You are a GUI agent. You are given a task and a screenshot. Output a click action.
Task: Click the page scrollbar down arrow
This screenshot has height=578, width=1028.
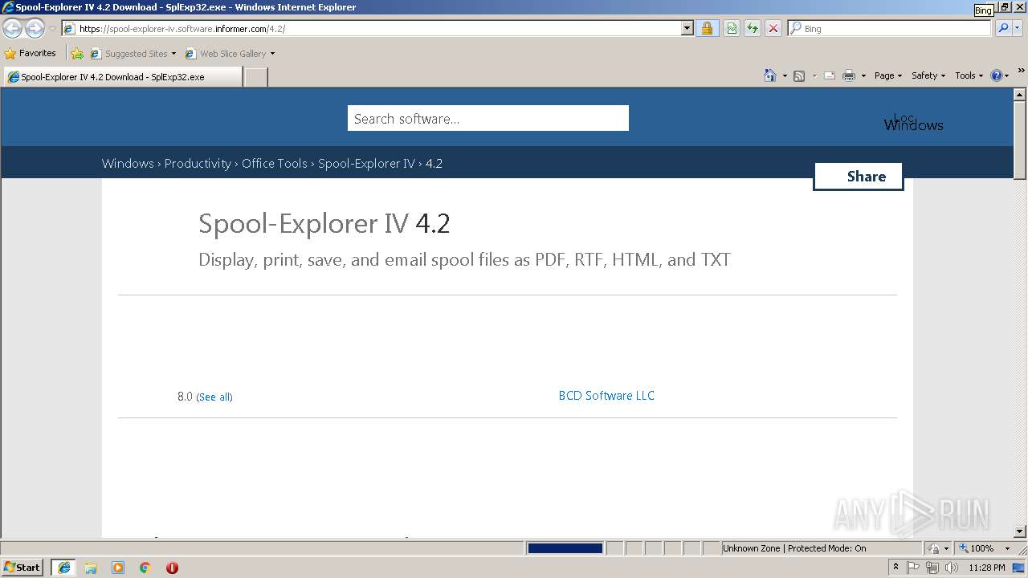click(1020, 531)
